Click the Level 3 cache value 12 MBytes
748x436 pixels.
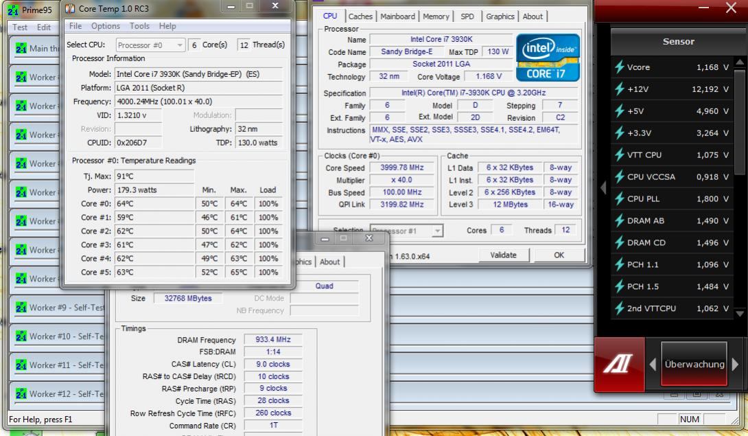pos(509,205)
